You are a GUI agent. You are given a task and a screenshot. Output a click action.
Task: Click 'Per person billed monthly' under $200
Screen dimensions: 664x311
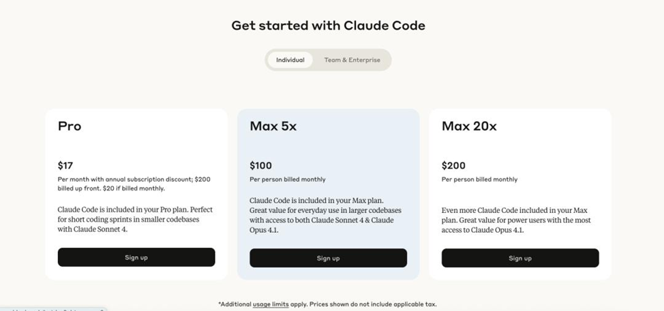(479, 180)
